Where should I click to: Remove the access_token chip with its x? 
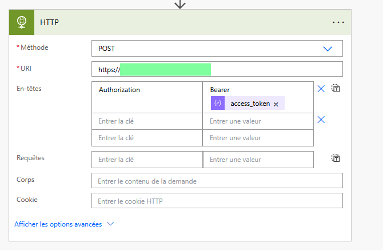pos(276,104)
